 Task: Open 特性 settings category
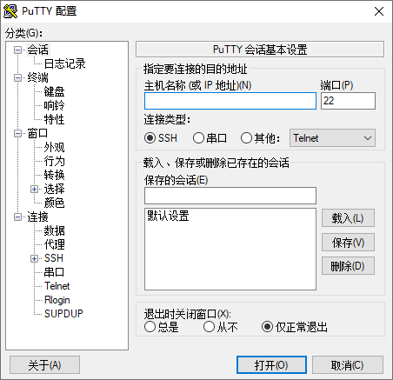54,119
